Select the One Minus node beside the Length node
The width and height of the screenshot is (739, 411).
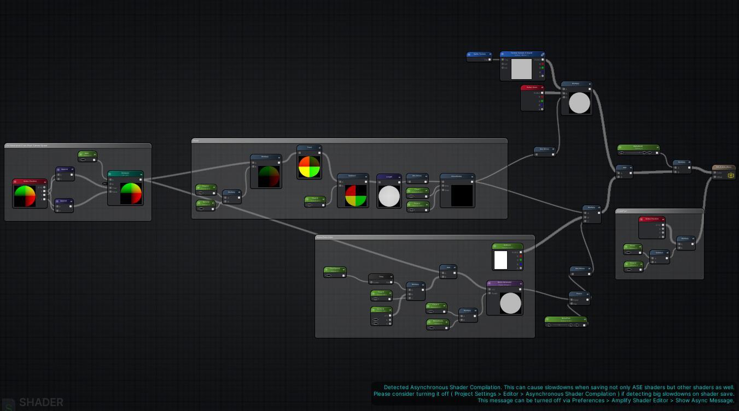pyautogui.click(x=417, y=178)
